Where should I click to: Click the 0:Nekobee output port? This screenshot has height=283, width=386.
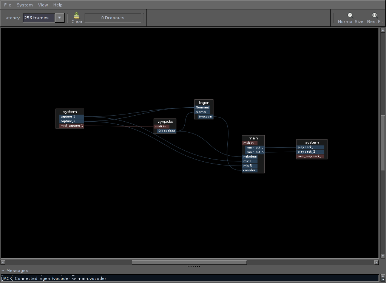click(x=167, y=131)
